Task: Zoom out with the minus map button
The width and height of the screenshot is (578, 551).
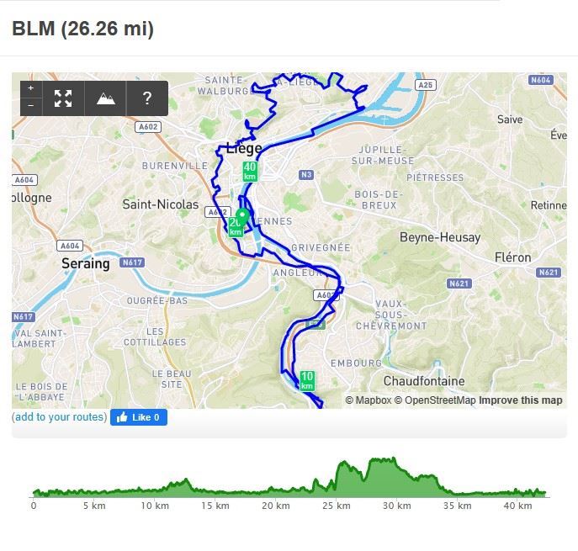Action: coord(31,107)
